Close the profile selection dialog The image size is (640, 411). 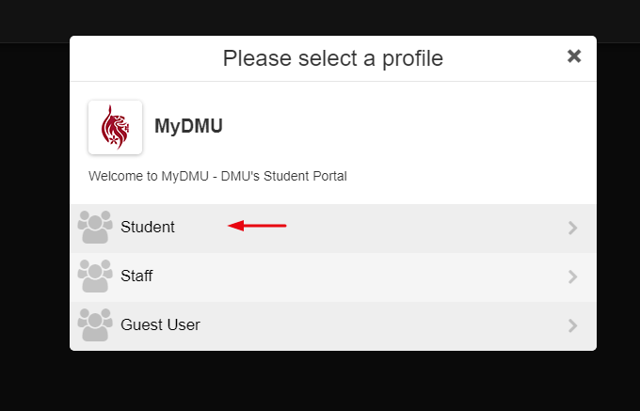tap(574, 56)
